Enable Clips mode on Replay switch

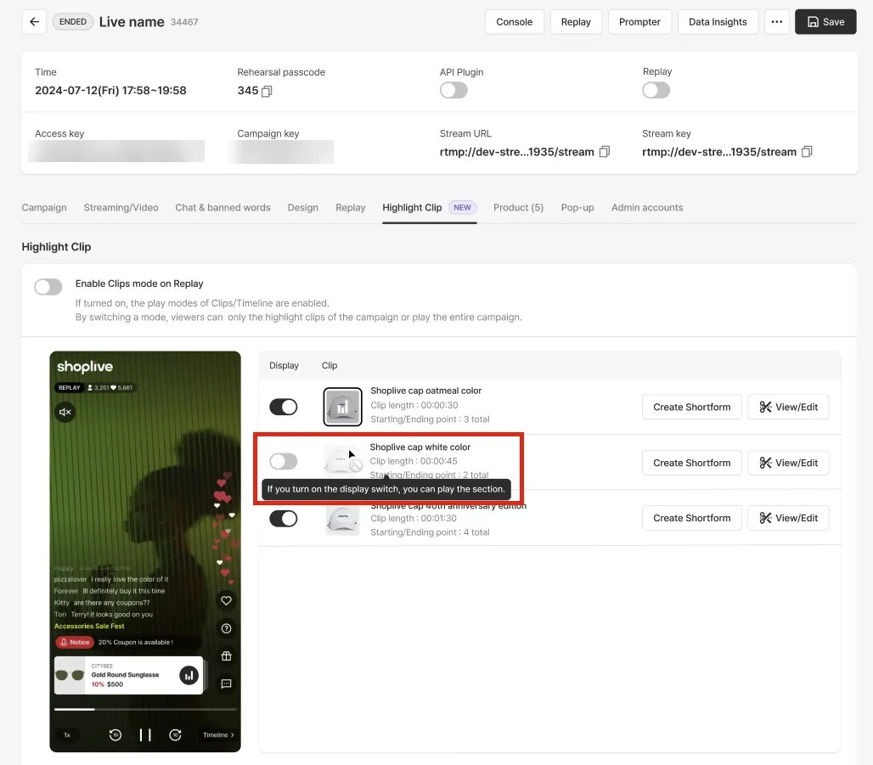pyautogui.click(x=48, y=287)
